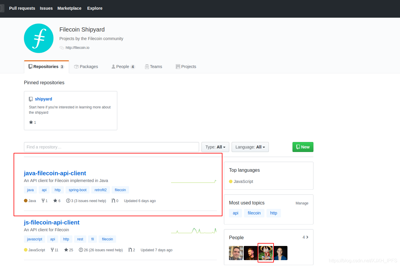Open the cartoon straw-hat avatar in People
Image resolution: width=400 pixels, height=266 pixels.
point(266,253)
